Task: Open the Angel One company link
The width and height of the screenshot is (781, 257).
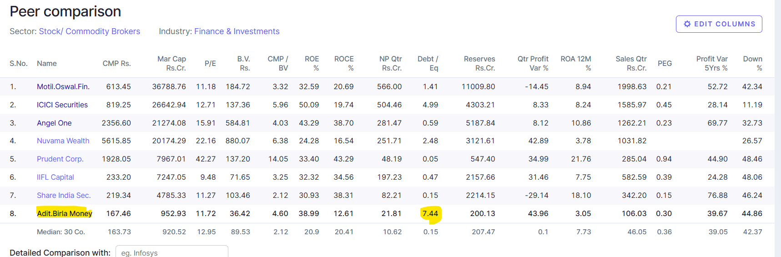Action: (x=54, y=123)
